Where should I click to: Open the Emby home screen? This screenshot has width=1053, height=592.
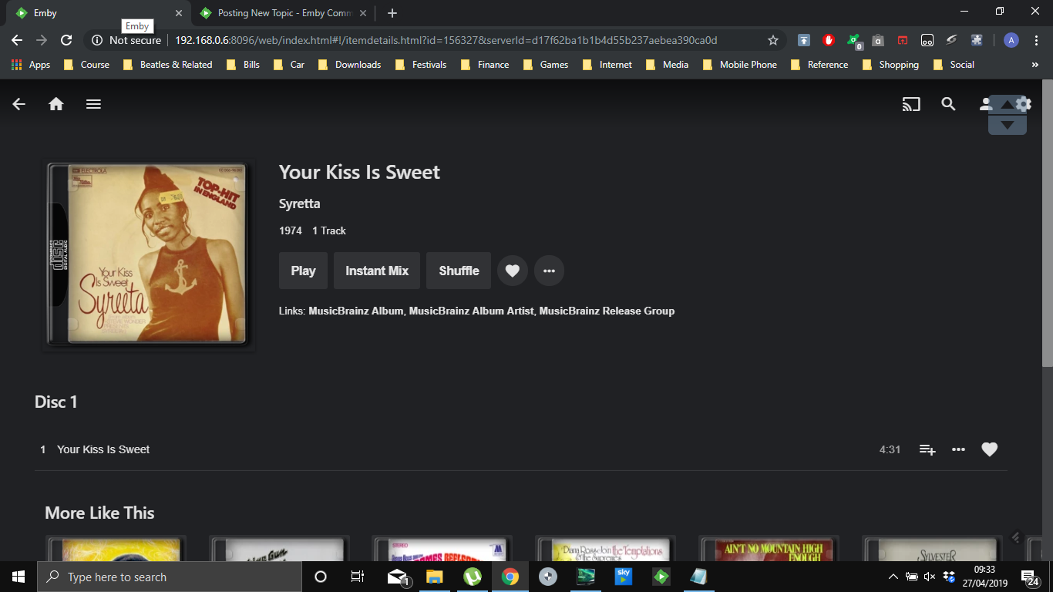point(56,104)
